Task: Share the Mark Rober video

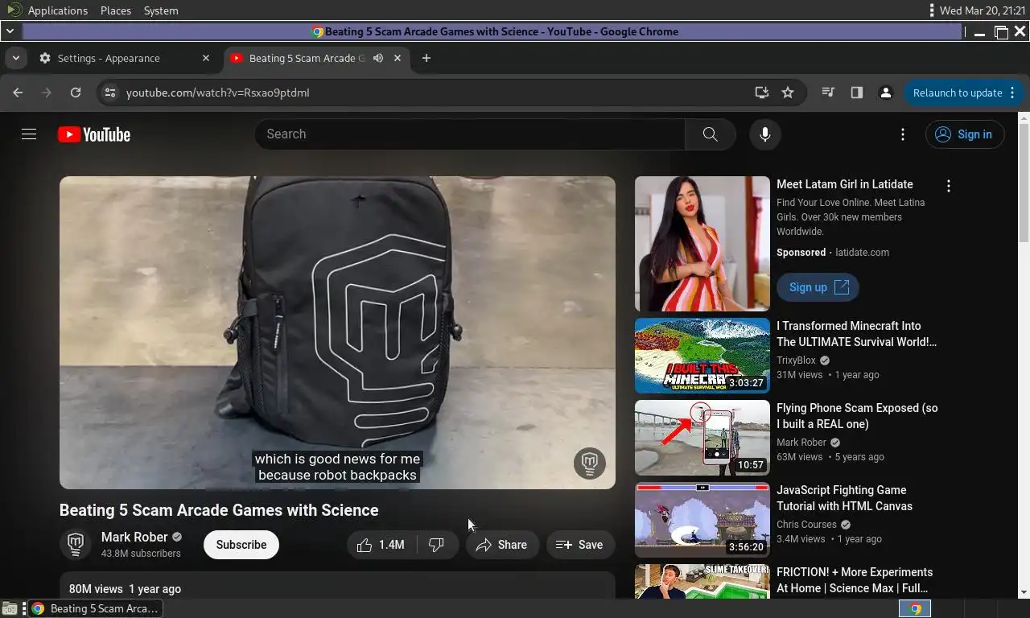Action: click(502, 545)
